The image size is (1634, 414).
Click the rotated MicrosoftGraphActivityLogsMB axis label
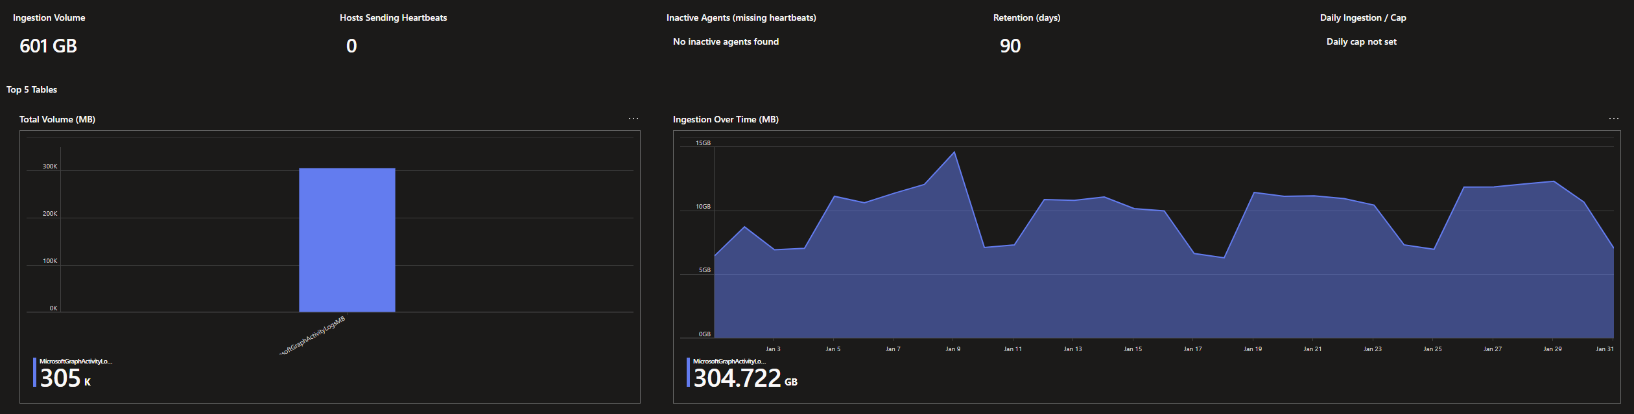pyautogui.click(x=313, y=336)
